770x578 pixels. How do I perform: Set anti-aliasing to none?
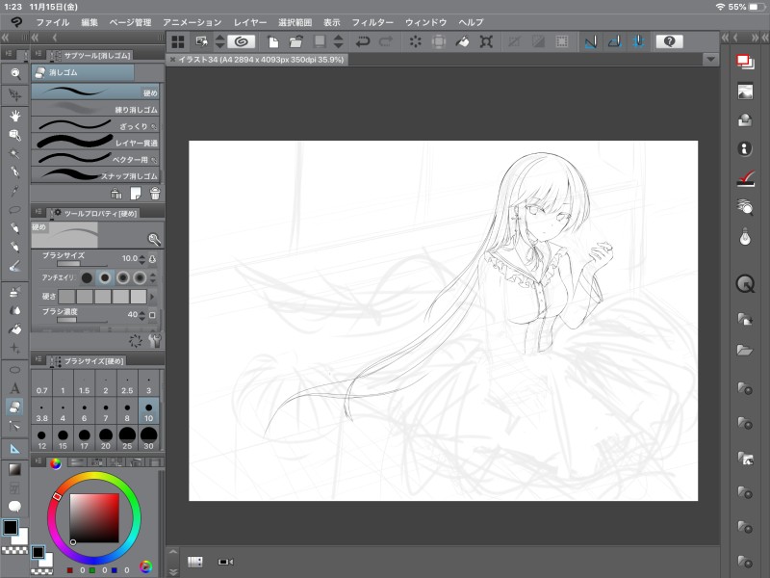click(87, 277)
